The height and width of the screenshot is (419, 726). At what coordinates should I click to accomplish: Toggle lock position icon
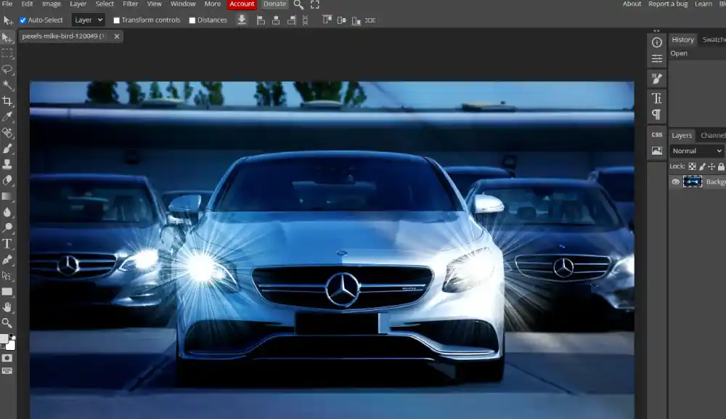pos(711,166)
